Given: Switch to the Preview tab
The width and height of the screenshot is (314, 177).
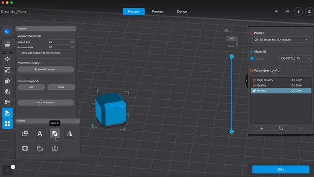Looking at the screenshot, I should [157, 12].
